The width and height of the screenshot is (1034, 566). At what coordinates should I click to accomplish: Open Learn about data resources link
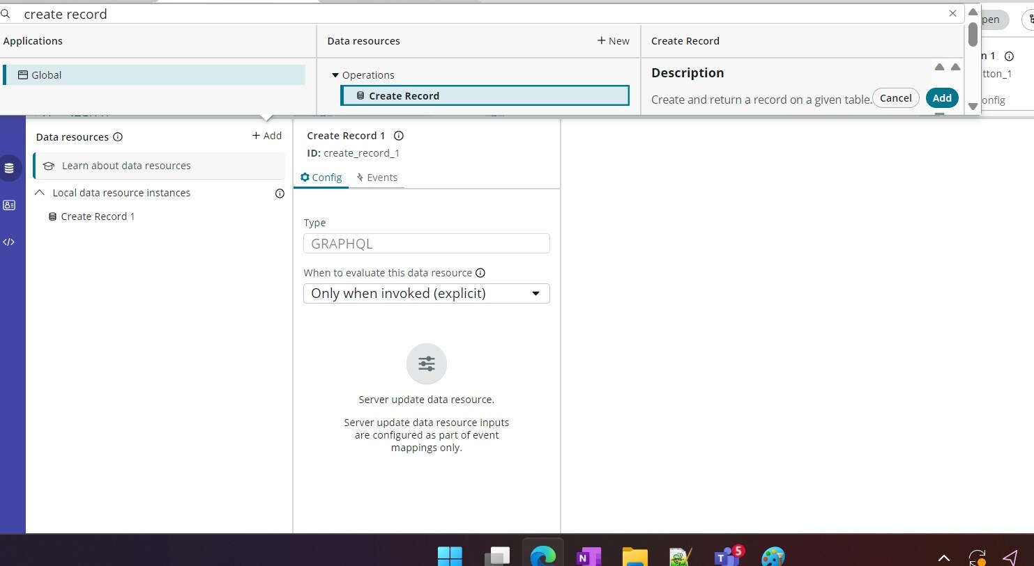[x=159, y=166]
